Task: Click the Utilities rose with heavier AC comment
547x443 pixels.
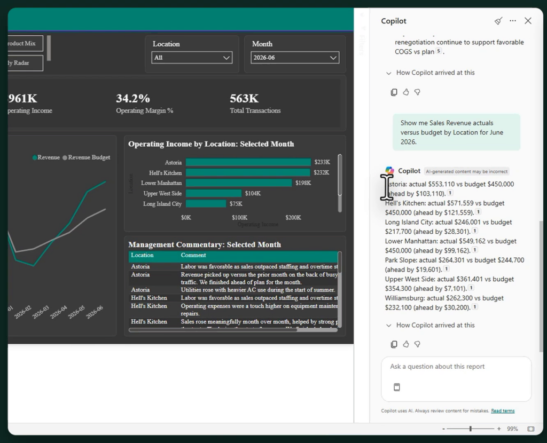Action: pyautogui.click(x=258, y=290)
